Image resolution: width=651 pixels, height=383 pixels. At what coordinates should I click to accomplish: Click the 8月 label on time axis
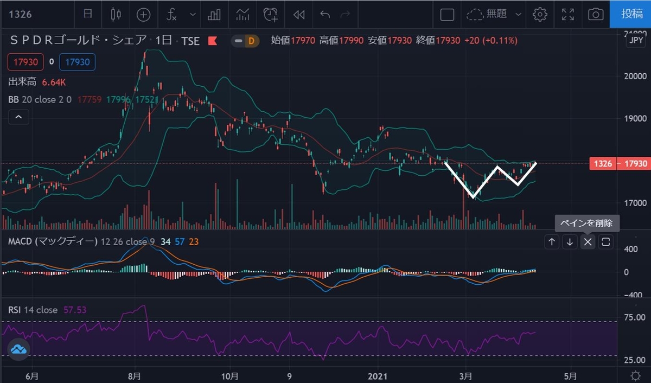135,375
